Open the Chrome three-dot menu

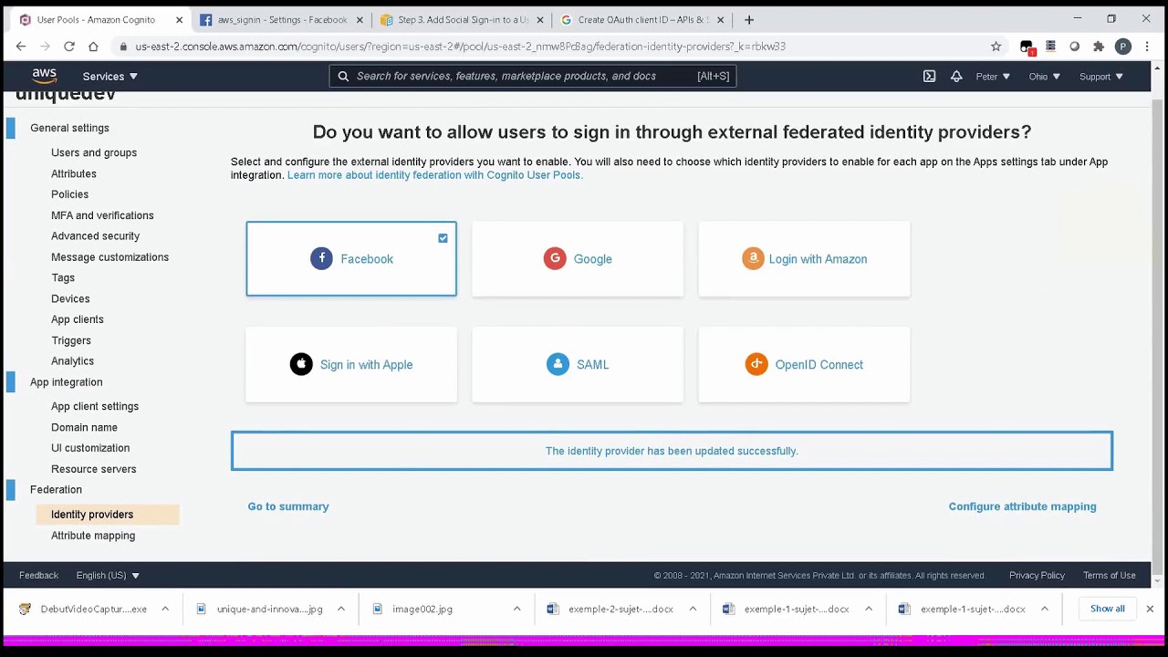1147,47
